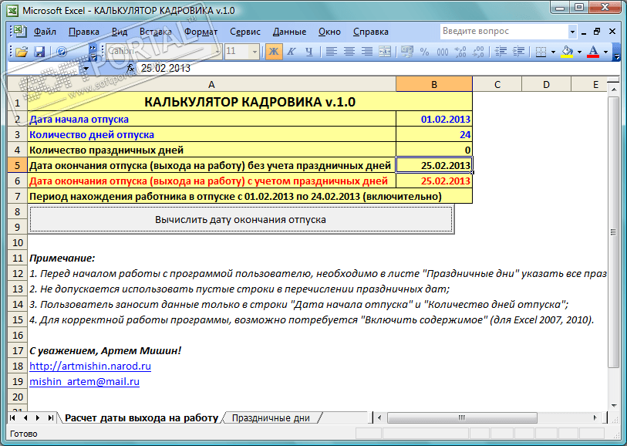Click the 'Введите вопрос' help box
Image resolution: width=627 pixels, height=446 pixels.
tap(504, 31)
